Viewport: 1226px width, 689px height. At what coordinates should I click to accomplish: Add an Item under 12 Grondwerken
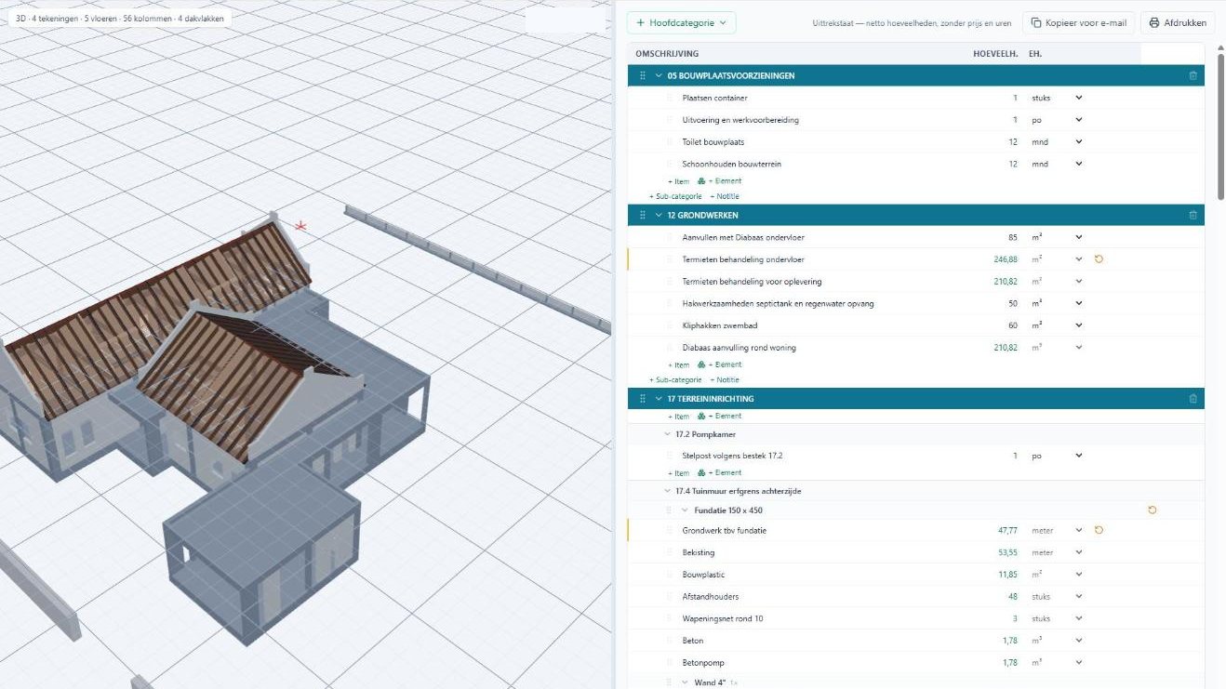tap(679, 364)
